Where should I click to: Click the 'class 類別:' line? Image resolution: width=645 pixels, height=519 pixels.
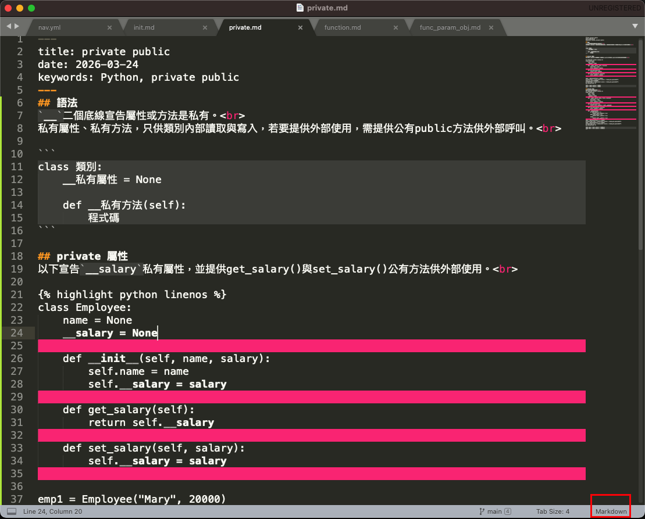click(x=70, y=167)
